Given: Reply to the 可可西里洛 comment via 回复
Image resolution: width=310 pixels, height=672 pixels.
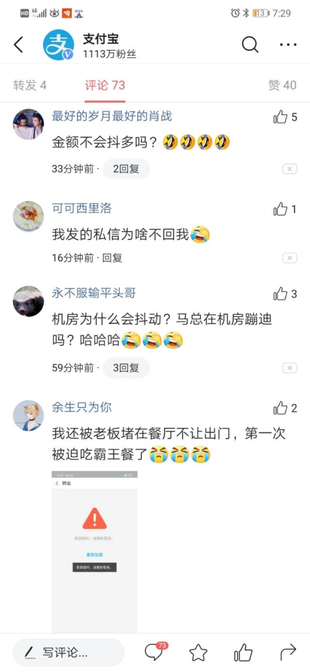Looking at the screenshot, I should click(x=112, y=258).
